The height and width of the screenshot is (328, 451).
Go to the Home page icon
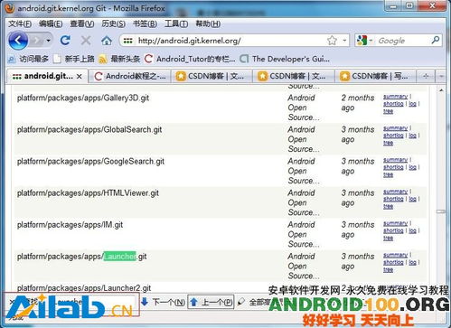coord(107,41)
